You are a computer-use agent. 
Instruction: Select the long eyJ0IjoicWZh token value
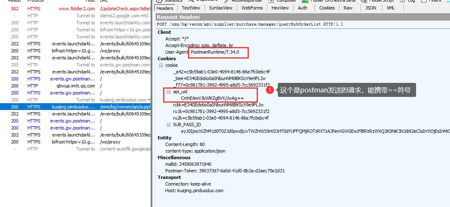coord(315,132)
